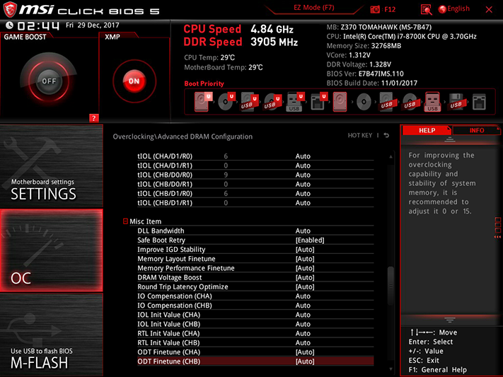Edit the IO Compensation (CHB) Auto value
The image size is (503, 377).
[303, 306]
